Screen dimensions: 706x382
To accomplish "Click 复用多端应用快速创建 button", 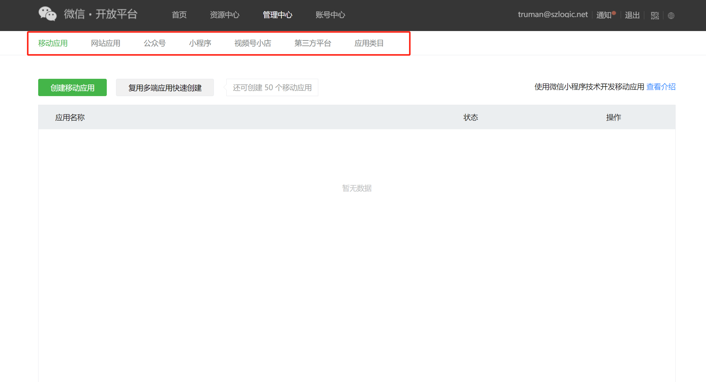I will point(165,87).
